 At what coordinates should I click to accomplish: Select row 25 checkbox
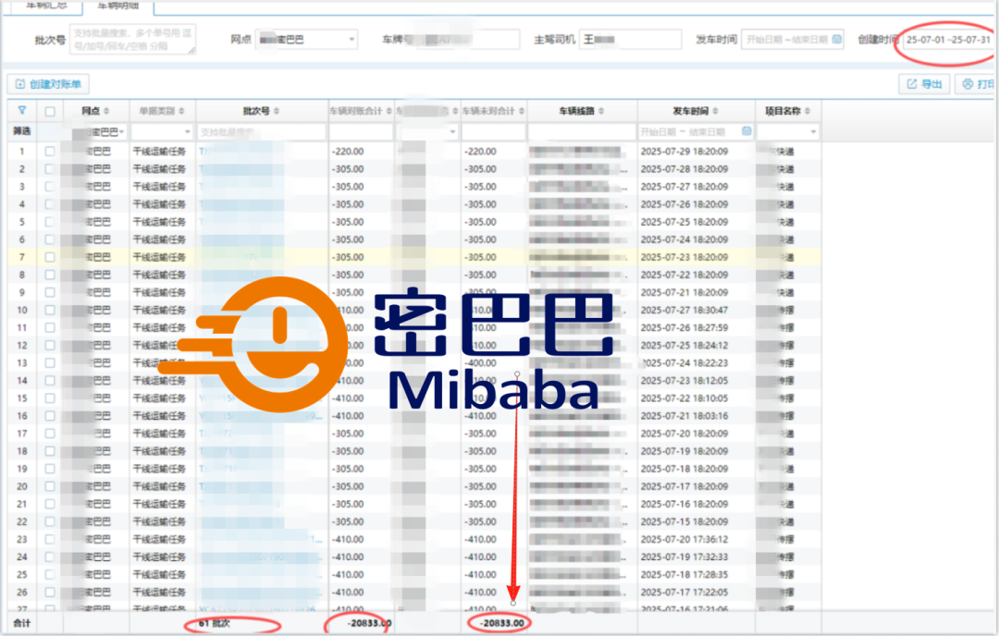[50, 575]
